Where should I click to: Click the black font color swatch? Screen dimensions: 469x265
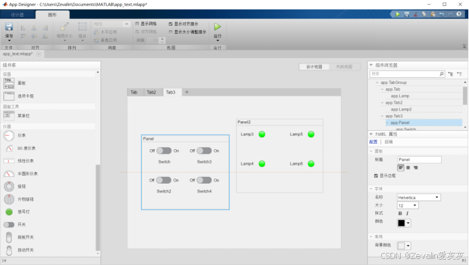tap(401, 223)
